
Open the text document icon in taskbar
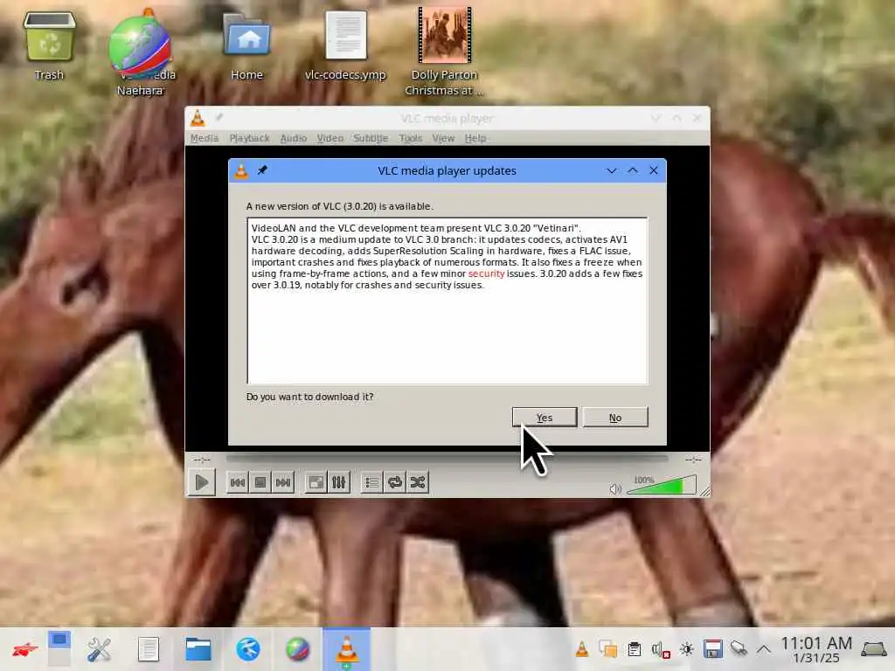point(149,649)
